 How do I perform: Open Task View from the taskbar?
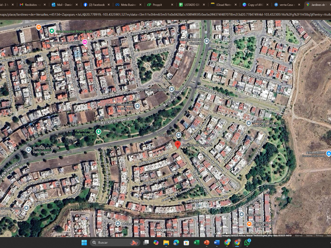(146, 242)
